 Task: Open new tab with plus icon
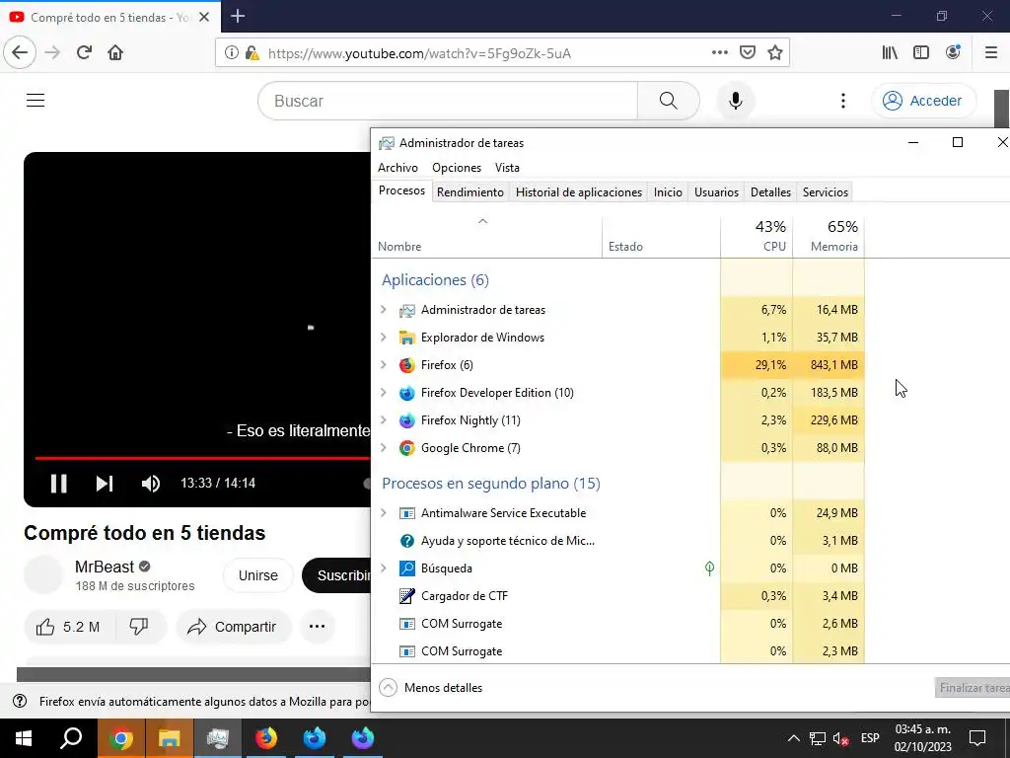(238, 16)
